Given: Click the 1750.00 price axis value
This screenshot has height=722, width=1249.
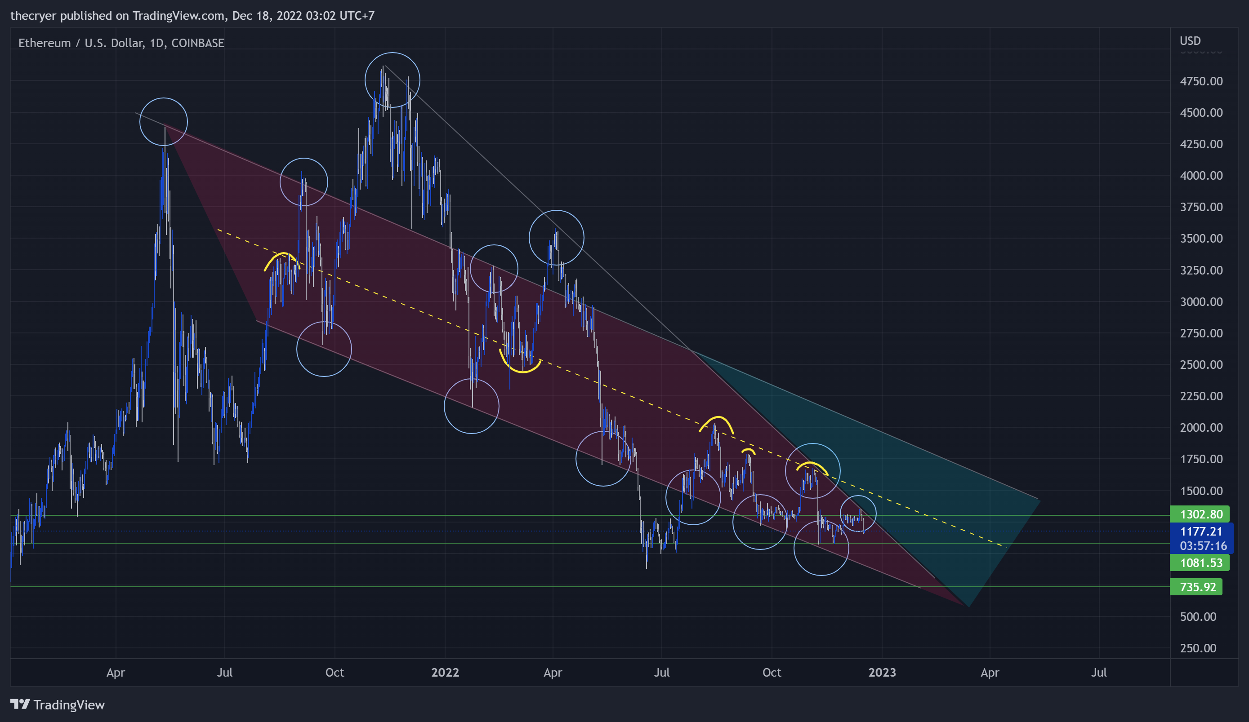Looking at the screenshot, I should 1201,459.
